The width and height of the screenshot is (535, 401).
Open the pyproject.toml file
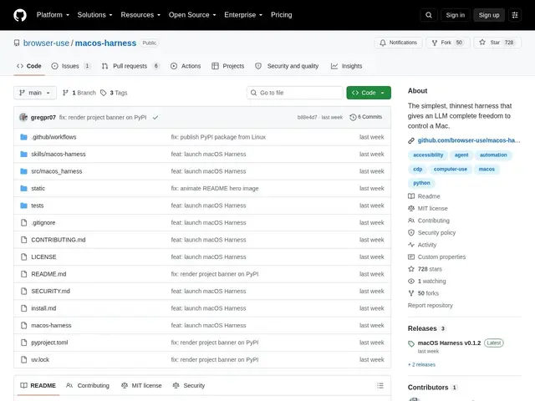49,343
